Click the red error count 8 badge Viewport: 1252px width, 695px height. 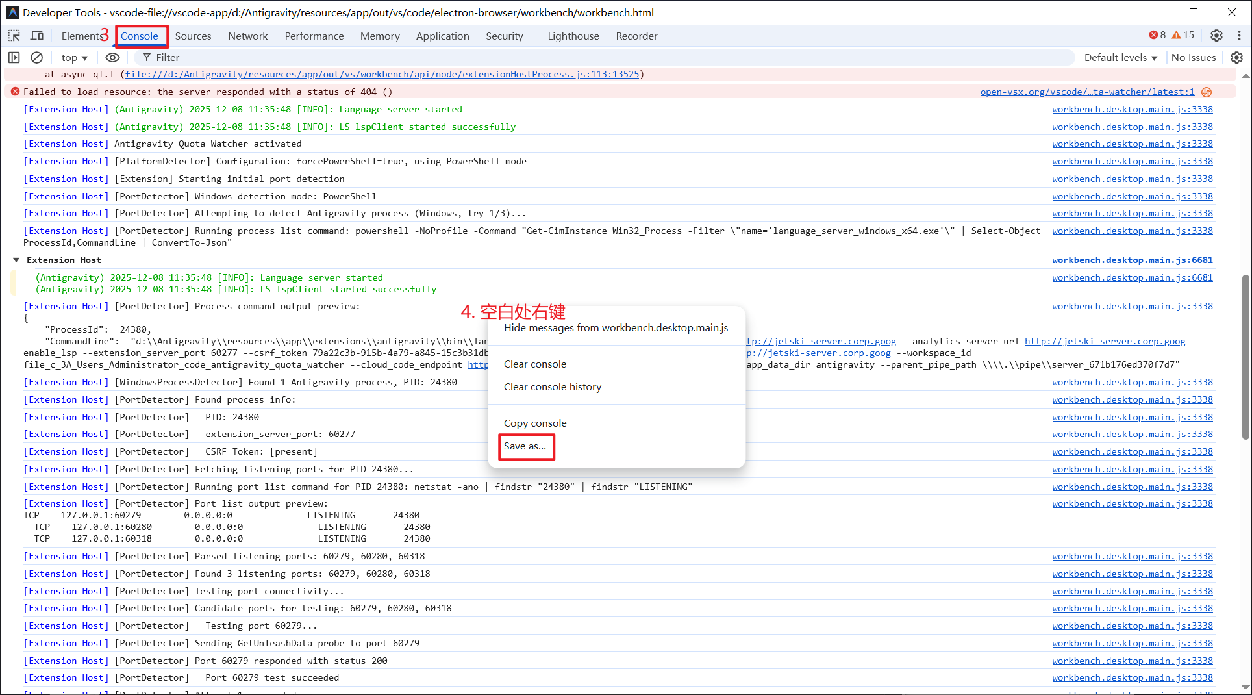click(1157, 35)
